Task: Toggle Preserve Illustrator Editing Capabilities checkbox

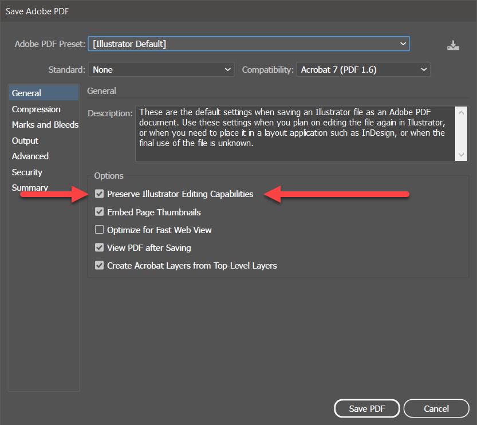Action: click(x=99, y=194)
